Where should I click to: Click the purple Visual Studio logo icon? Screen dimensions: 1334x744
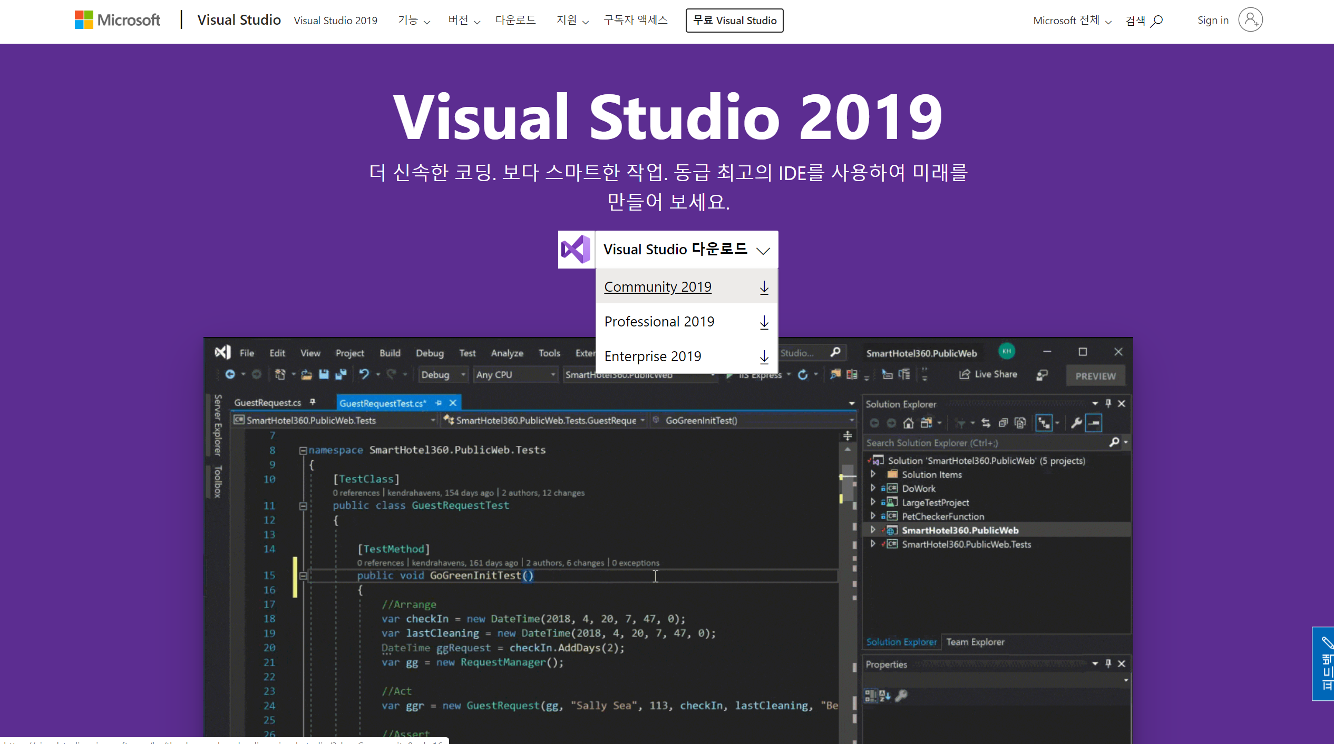576,250
